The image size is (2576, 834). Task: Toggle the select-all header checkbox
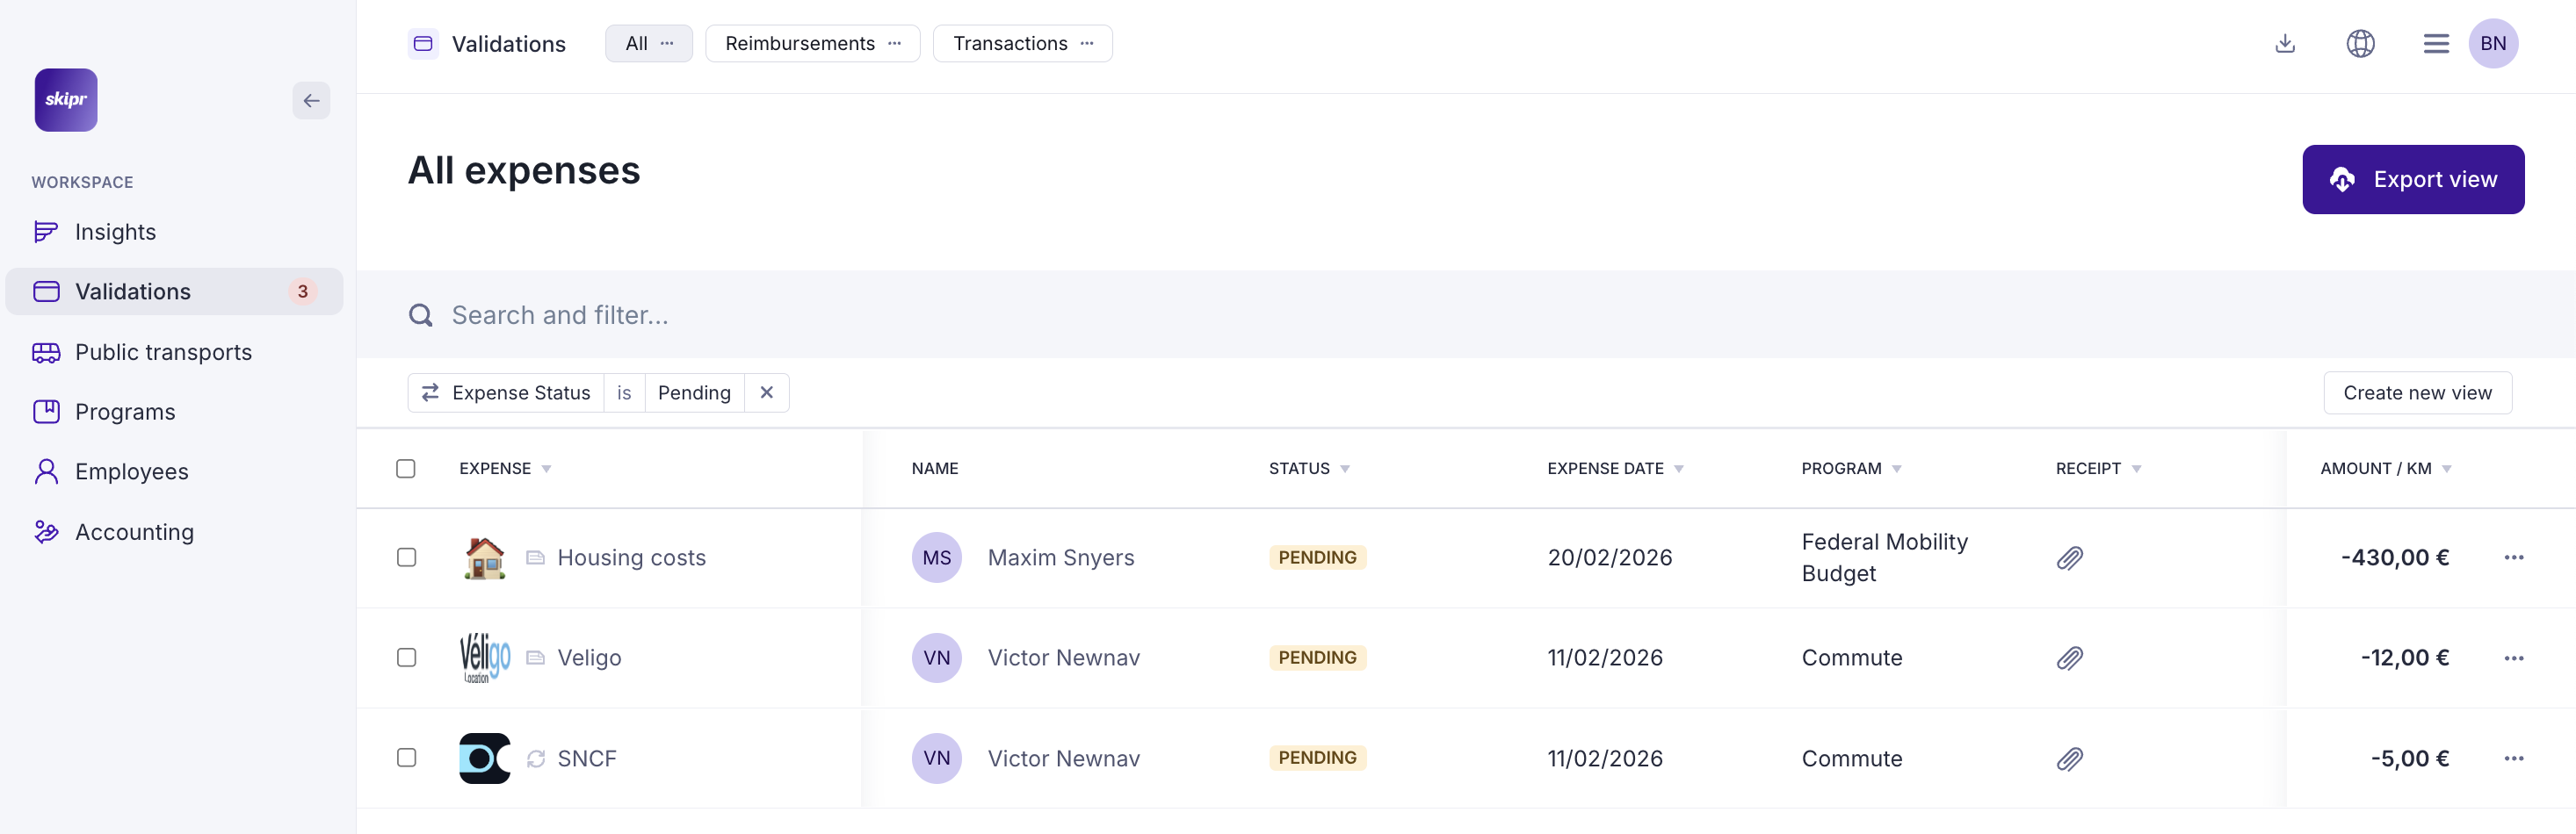pyautogui.click(x=405, y=470)
